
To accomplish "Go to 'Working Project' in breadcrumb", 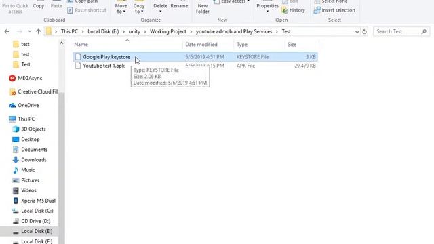I will coord(168,32).
